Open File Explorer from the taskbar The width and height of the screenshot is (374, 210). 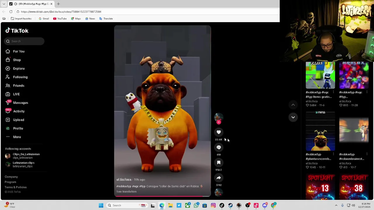tap(170, 205)
